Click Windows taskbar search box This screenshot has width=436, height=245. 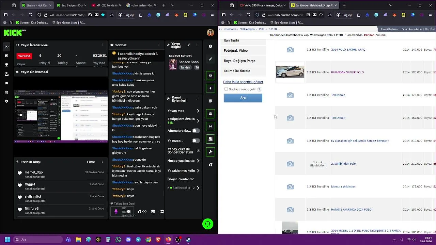click(38, 240)
